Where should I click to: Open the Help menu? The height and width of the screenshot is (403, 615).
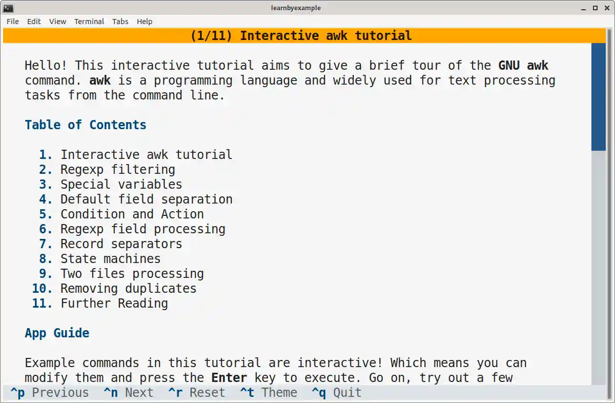pyautogui.click(x=145, y=22)
